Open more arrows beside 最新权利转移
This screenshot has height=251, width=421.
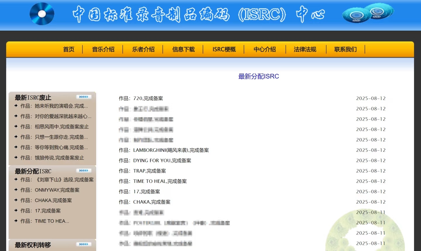pos(84,244)
